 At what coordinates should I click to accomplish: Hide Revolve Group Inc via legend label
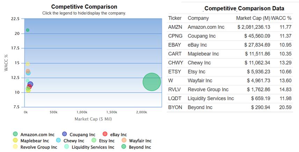tap(38, 147)
